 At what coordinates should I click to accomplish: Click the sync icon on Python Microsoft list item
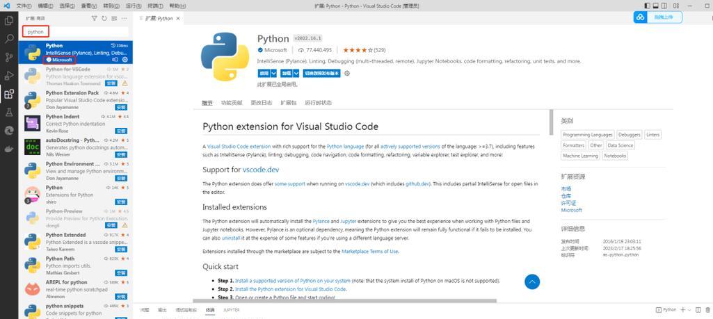click(115, 60)
